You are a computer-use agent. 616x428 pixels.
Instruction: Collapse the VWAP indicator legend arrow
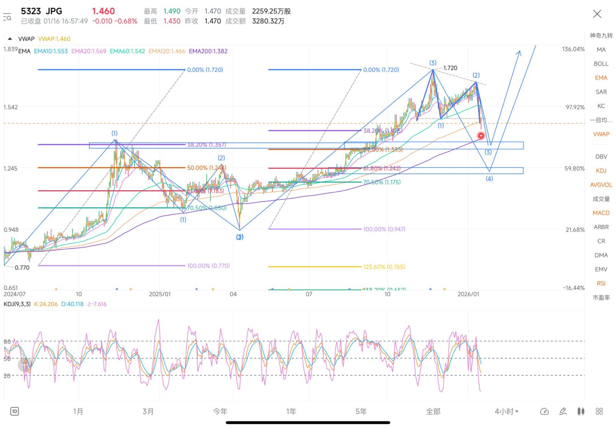[x=10, y=38]
